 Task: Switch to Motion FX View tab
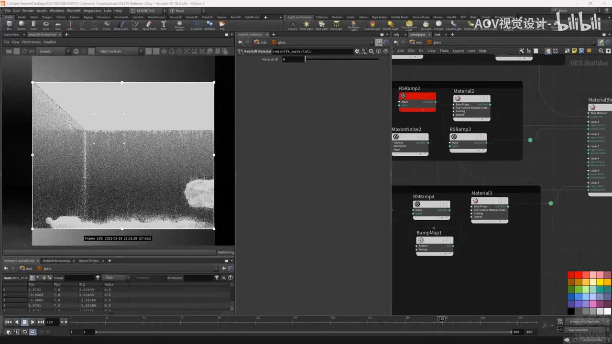(89, 261)
